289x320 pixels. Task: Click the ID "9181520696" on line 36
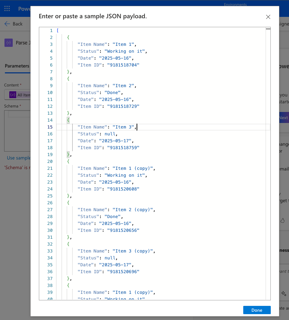click(x=123, y=272)
